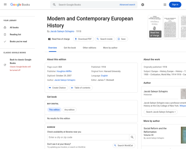
Task: Click Classic Google Books will be turned off notice
Action: 20,68
